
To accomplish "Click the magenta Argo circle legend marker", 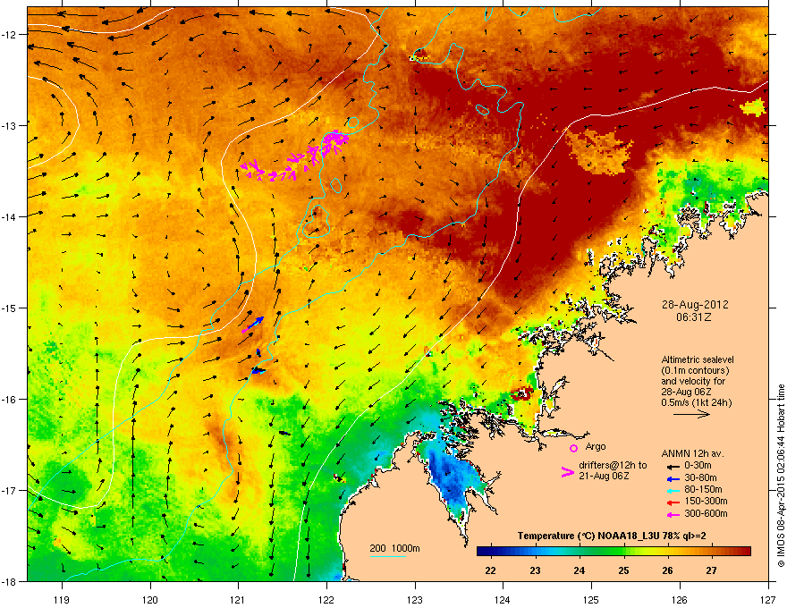I will coord(573,448).
